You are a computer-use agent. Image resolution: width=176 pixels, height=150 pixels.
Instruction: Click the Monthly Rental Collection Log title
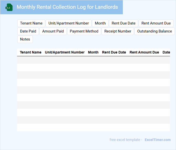(67, 7)
